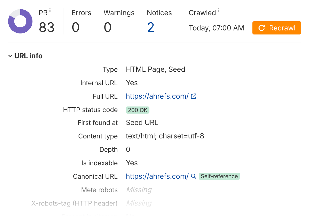This screenshot has height=216, width=309.
Task: Click the text/html content type value
Action: 165,136
